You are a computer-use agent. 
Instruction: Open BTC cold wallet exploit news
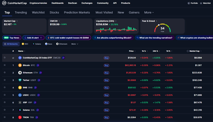(68, 38)
